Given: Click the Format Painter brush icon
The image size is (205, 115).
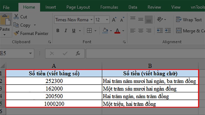Looking at the screenshot, I should pyautogui.click(x=16, y=33).
